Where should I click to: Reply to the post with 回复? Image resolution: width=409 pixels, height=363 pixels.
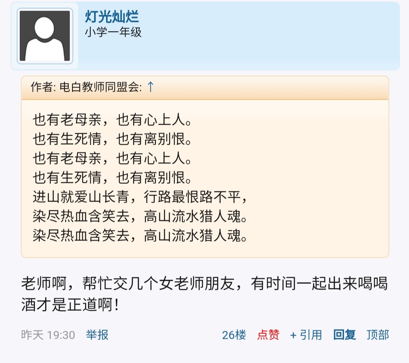pos(345,335)
